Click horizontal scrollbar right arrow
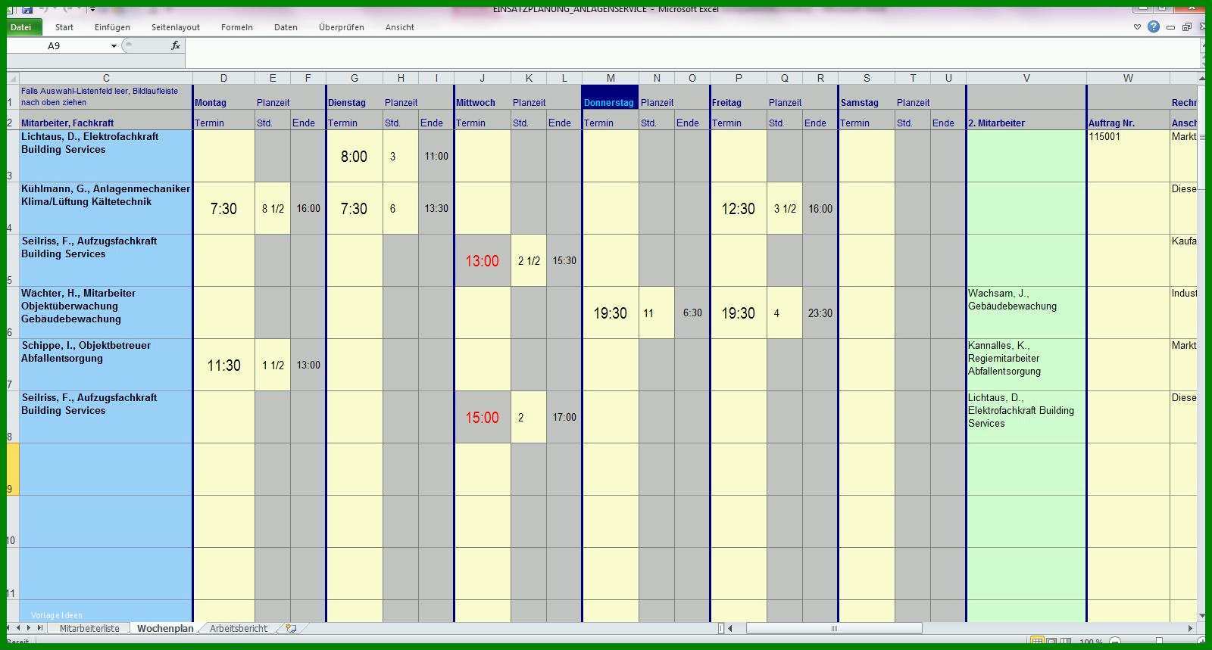Viewport: 1212px width, 650px height. (x=1190, y=628)
